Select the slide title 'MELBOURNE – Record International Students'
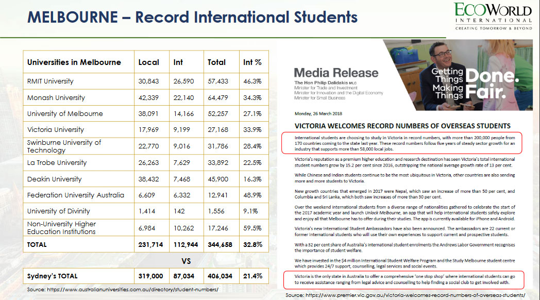Screen dimensions: 540x300 [193, 17]
